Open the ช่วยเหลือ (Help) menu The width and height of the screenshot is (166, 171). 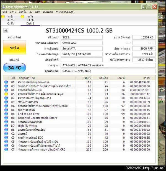coord(48,12)
